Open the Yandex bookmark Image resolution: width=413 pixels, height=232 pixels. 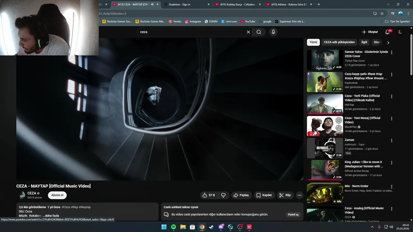point(175,22)
